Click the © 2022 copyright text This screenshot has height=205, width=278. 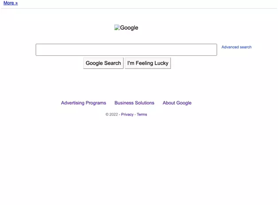point(112,114)
